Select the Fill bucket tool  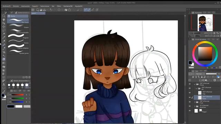(4, 66)
